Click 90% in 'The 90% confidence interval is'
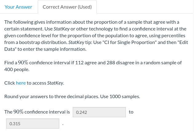Screen dimensions: 194x132 (x=18, y=112)
